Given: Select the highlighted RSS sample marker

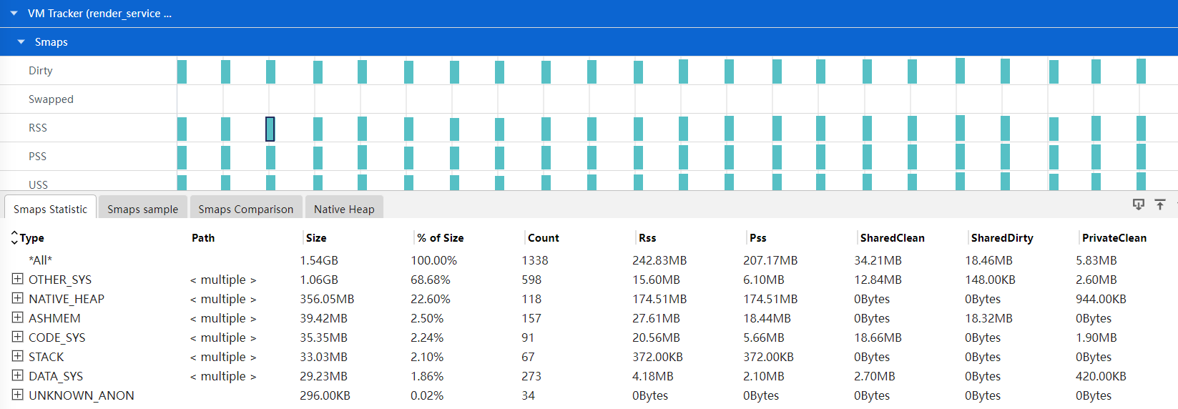Looking at the screenshot, I should click(x=270, y=129).
